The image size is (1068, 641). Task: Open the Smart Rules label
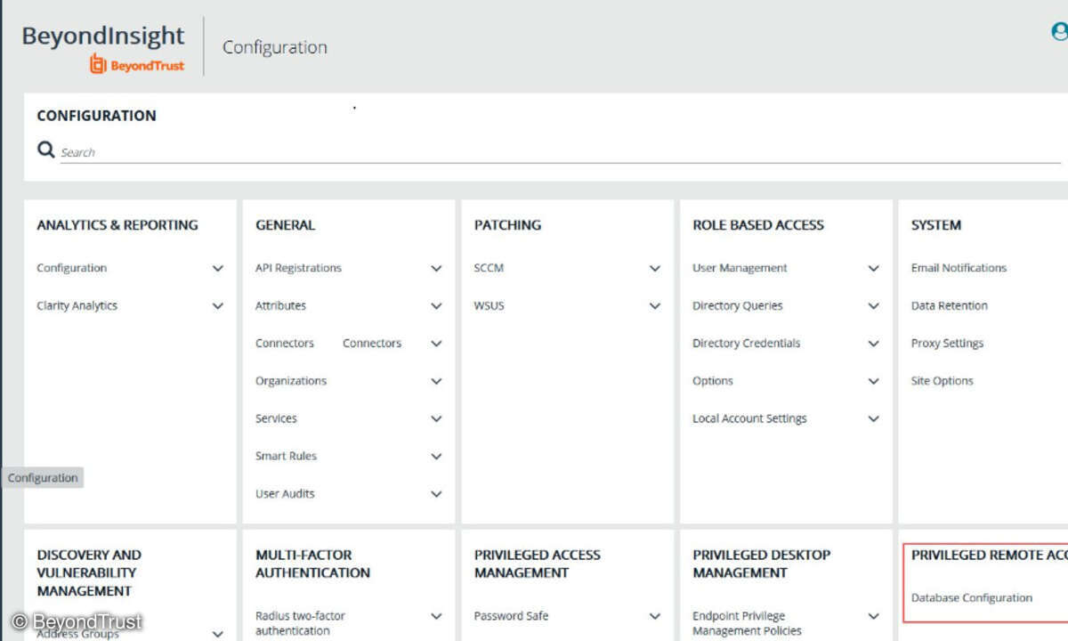pos(286,456)
